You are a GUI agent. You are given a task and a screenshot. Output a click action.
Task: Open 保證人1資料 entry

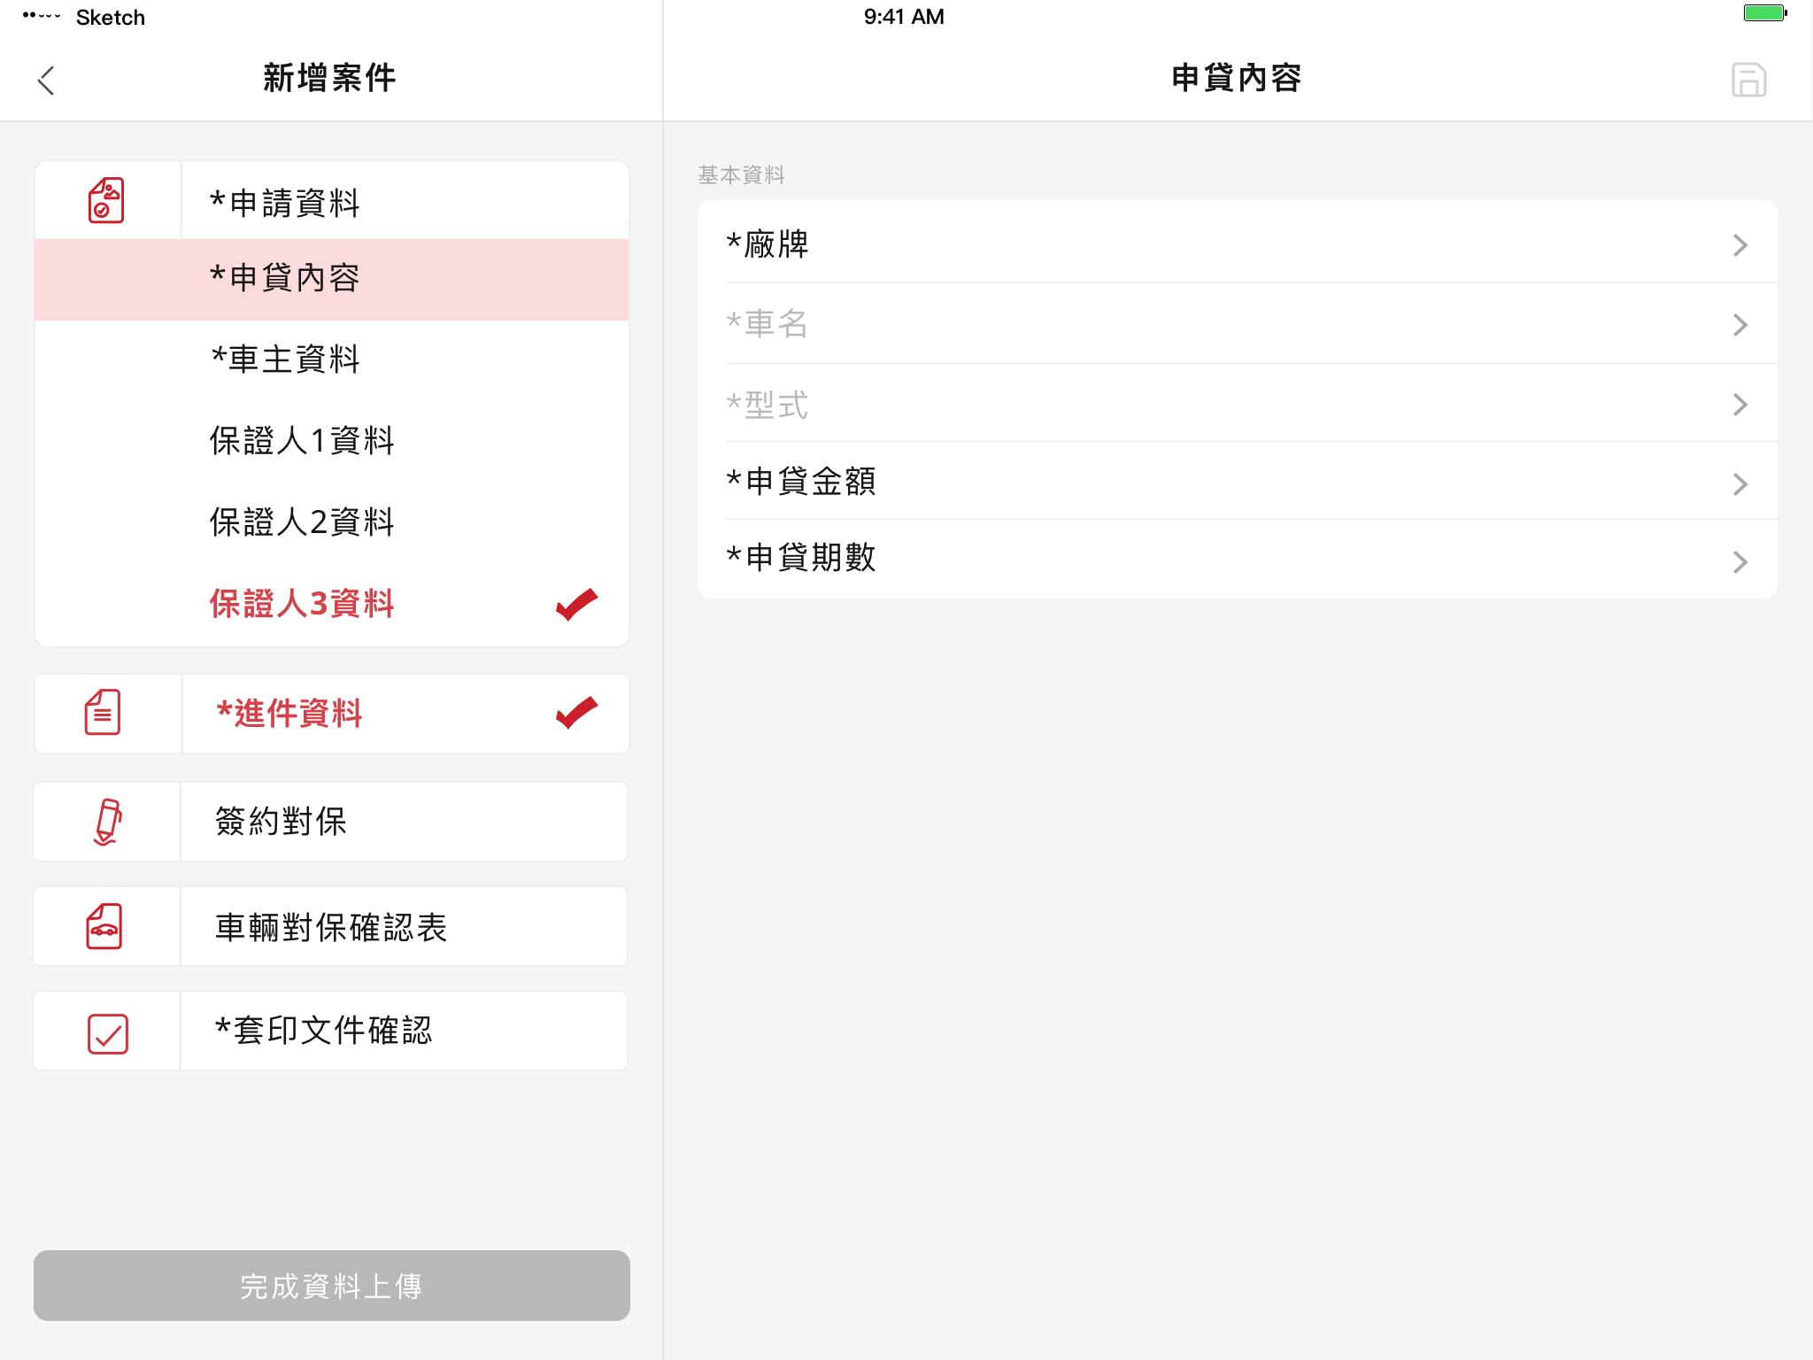(x=331, y=441)
